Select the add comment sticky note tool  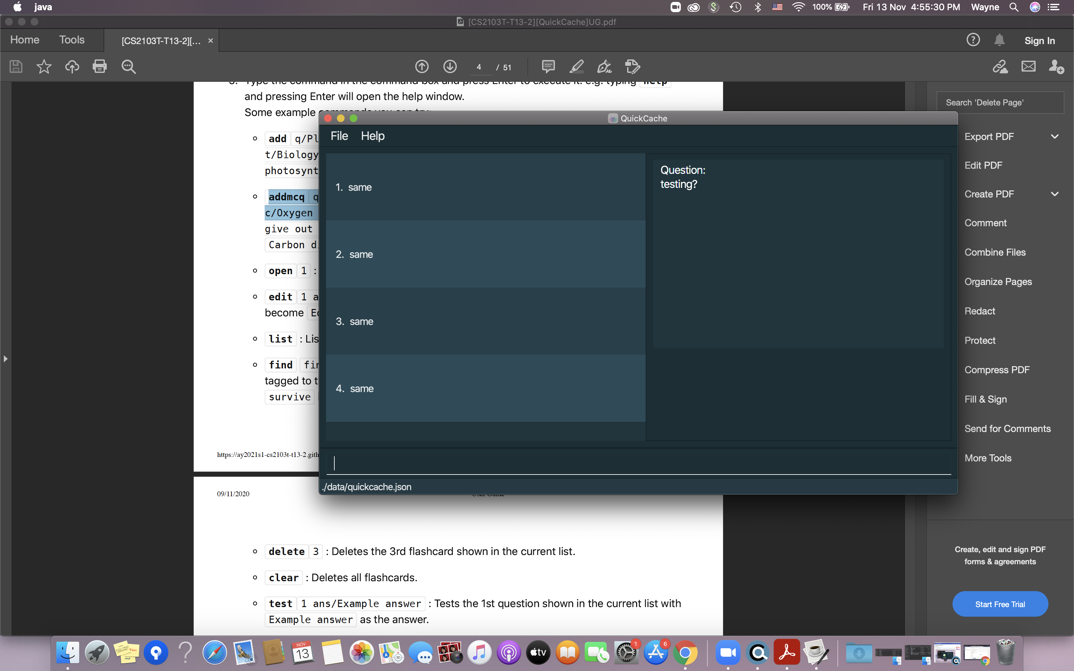pos(548,66)
